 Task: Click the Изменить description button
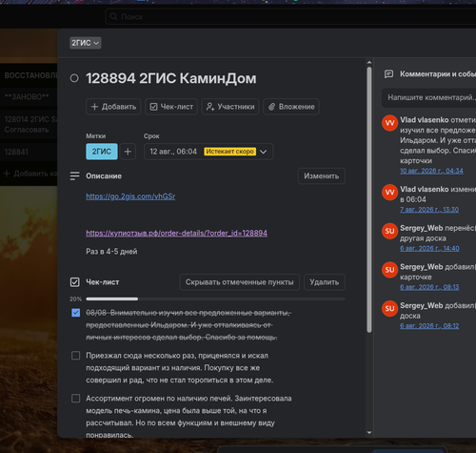tap(321, 175)
